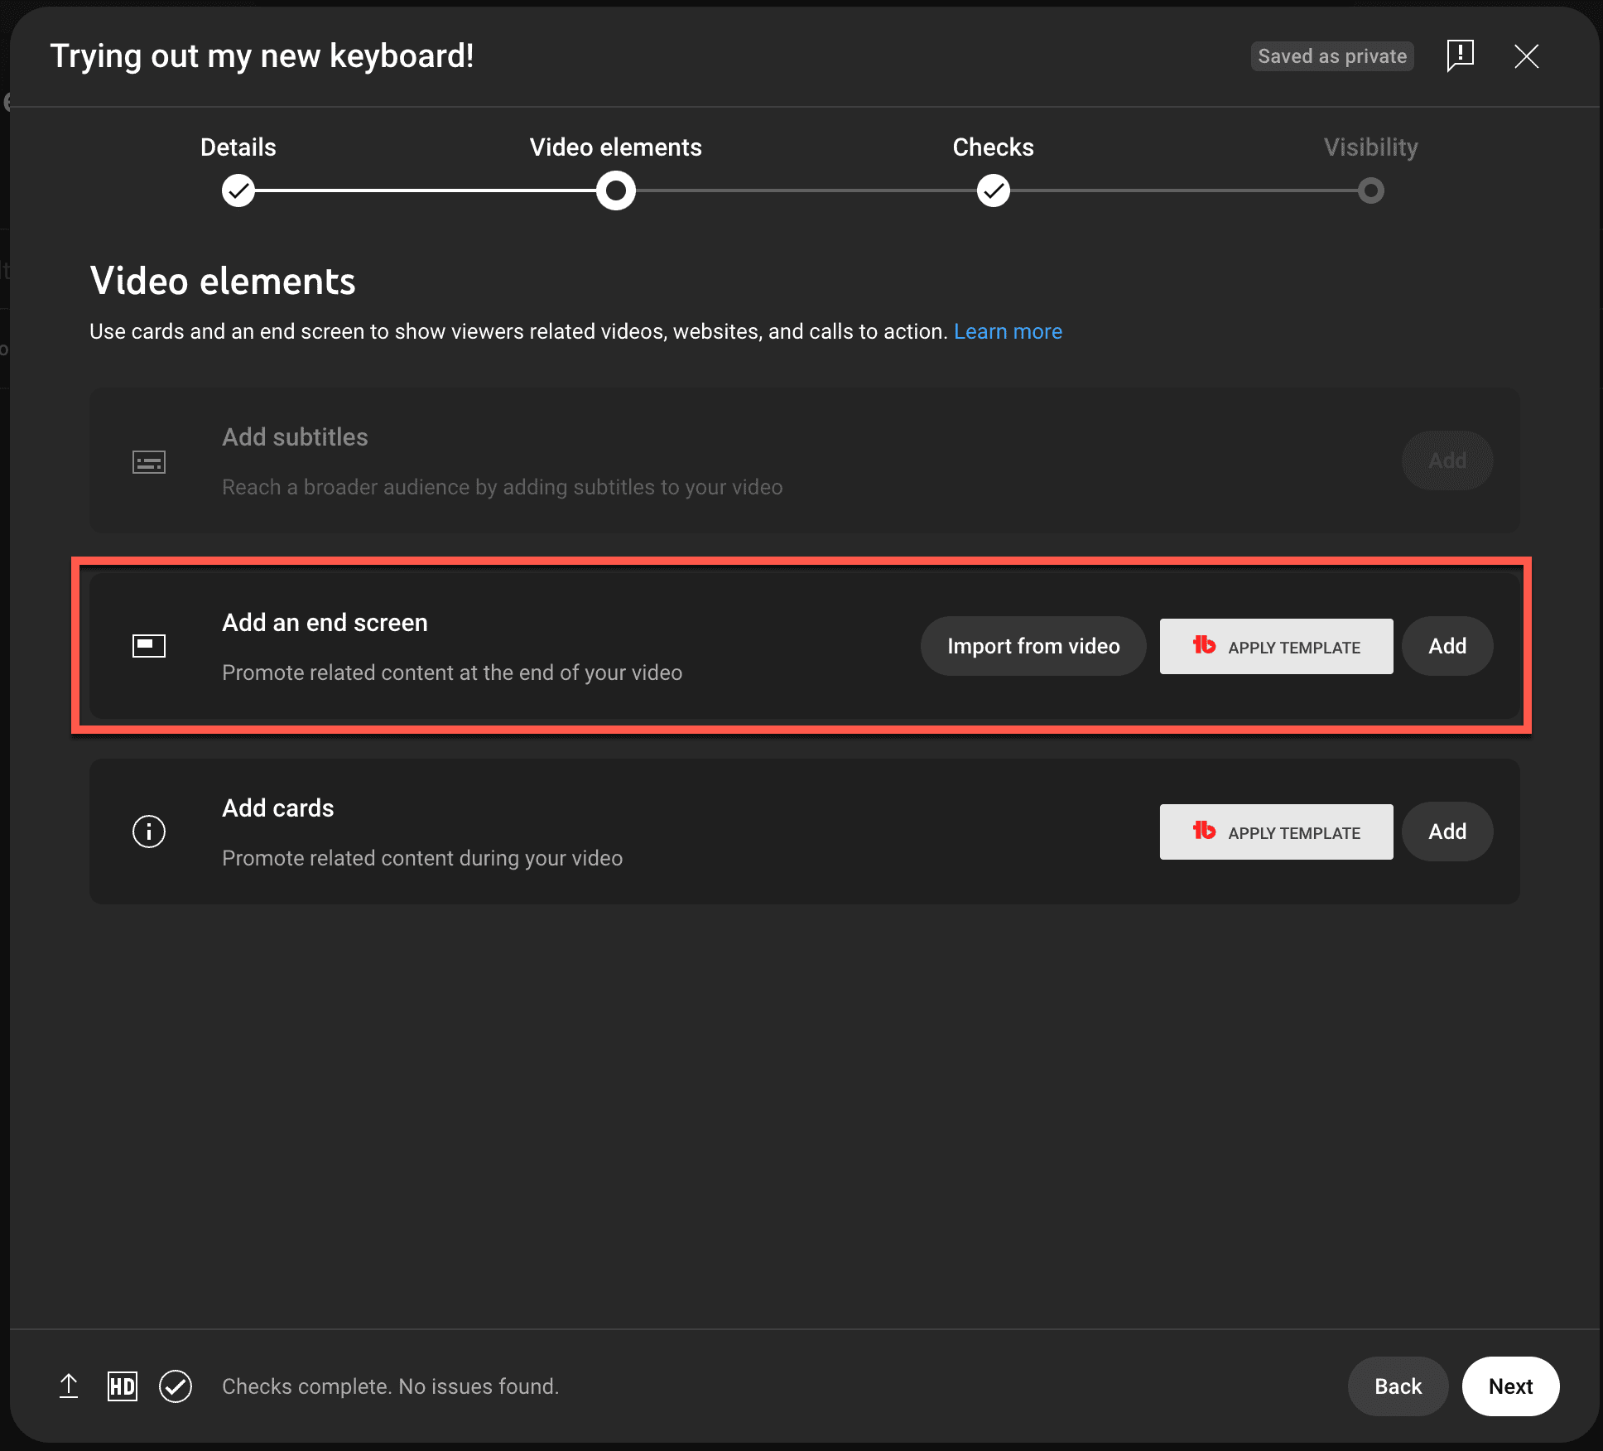Click 'Promote related content at the end' text
Screen dimensions: 1603x1451
pos(452,672)
